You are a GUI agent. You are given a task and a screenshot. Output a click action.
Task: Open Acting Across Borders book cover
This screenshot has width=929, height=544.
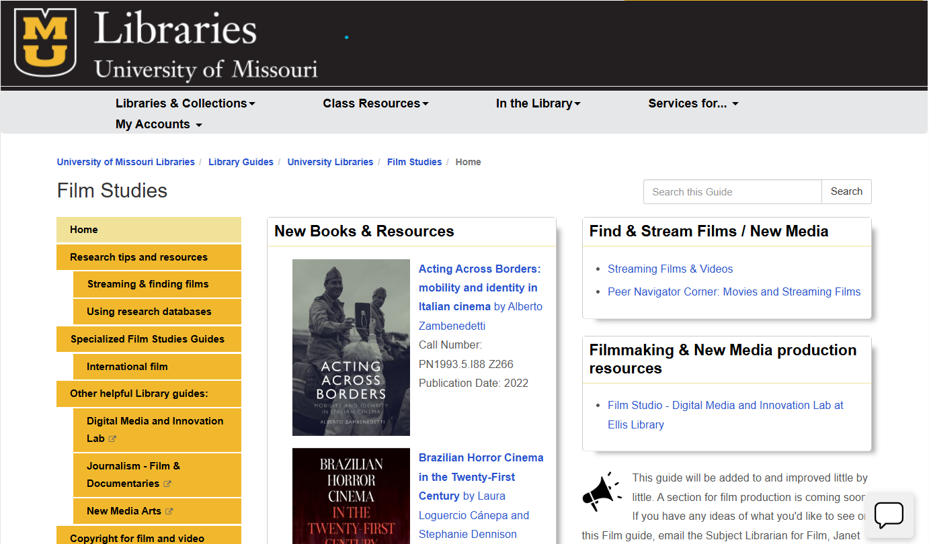351,347
